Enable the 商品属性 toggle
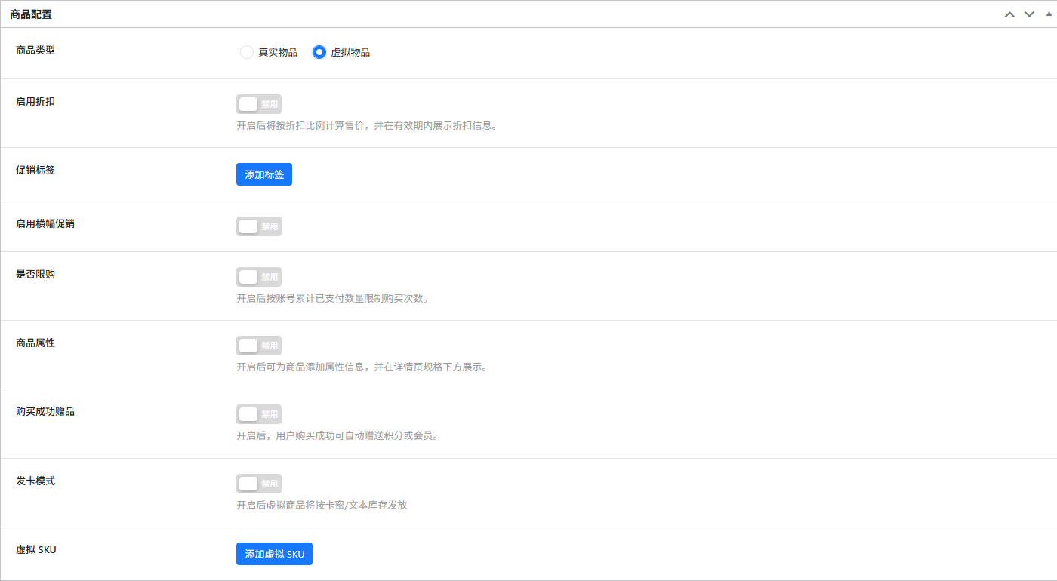The width and height of the screenshot is (1057, 581). click(x=259, y=346)
